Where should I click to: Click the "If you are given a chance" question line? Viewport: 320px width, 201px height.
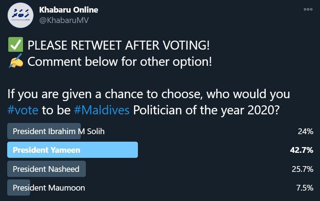148,94
